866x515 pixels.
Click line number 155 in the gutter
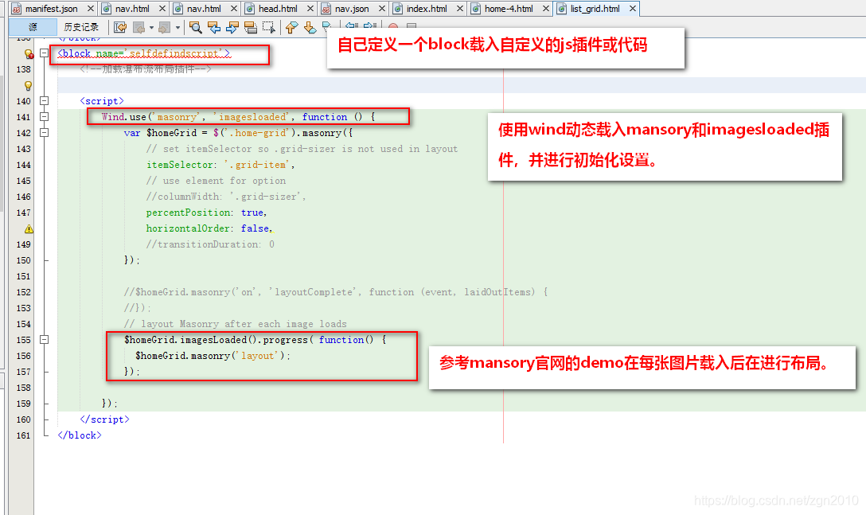point(23,340)
